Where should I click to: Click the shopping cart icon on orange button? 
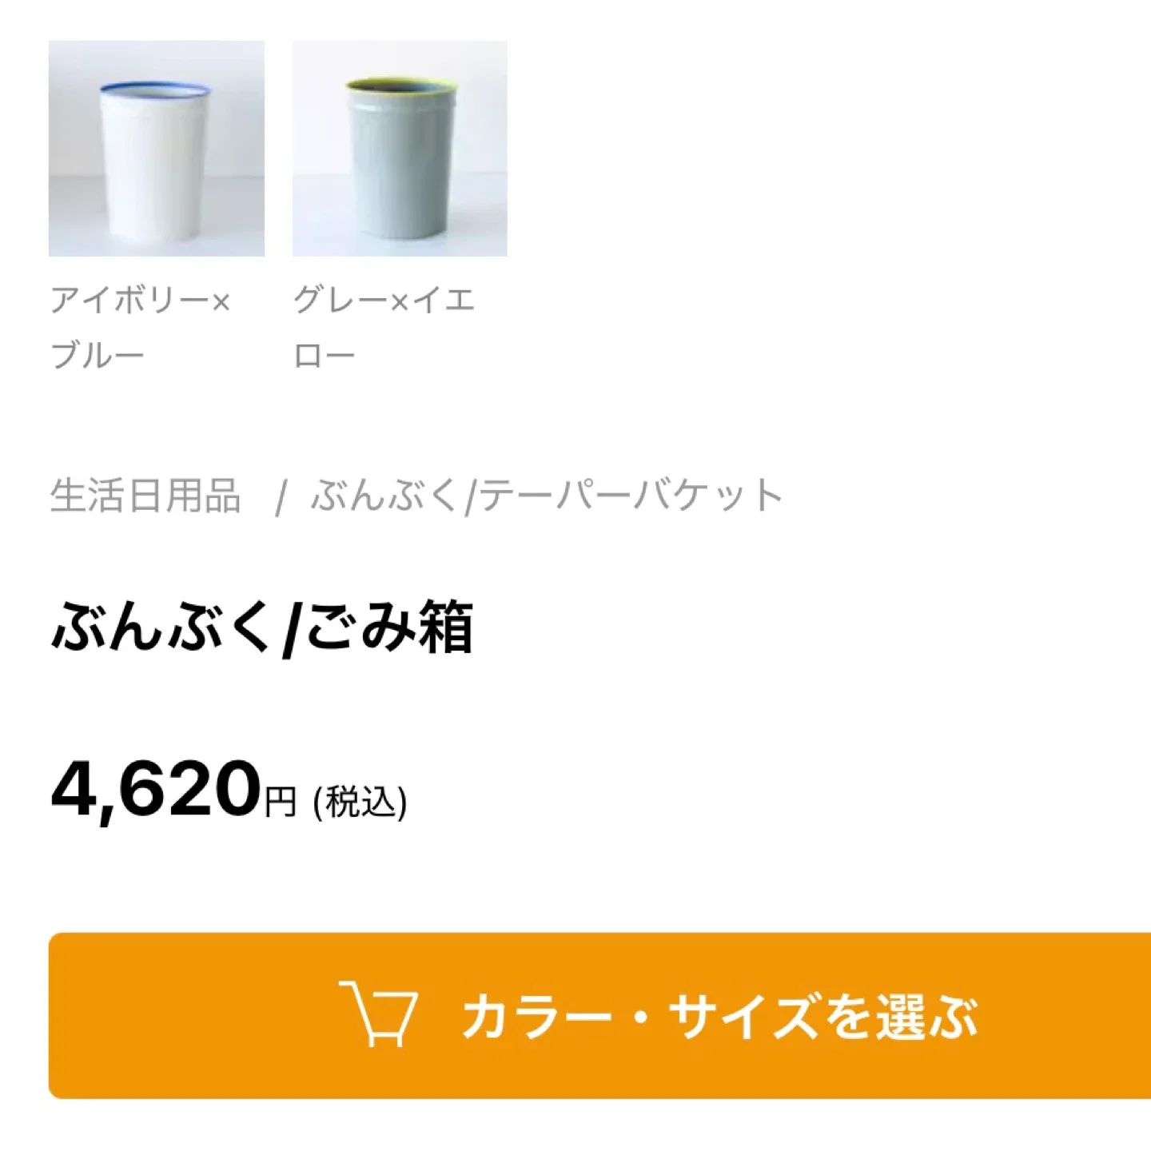point(379,1014)
